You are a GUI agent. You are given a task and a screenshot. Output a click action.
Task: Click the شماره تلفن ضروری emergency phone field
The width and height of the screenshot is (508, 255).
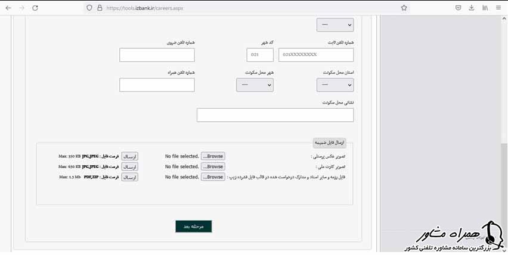pyautogui.click(x=157, y=55)
